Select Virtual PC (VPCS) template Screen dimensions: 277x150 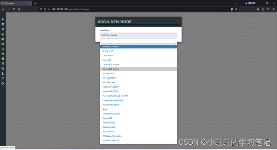pyautogui.click(x=138, y=140)
